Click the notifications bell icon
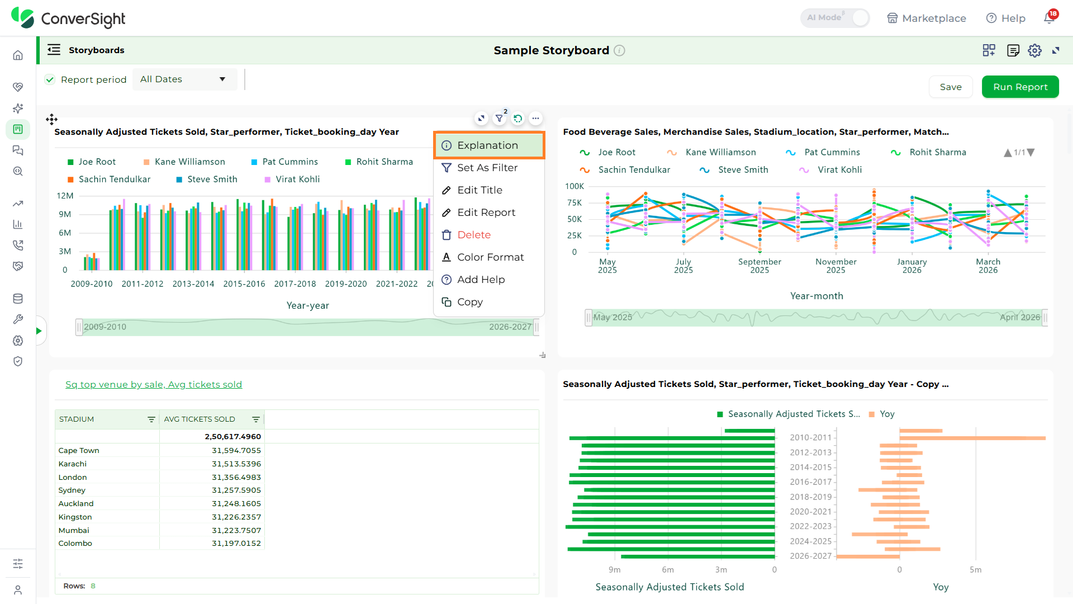This screenshot has height=604, width=1073. coord(1049,18)
